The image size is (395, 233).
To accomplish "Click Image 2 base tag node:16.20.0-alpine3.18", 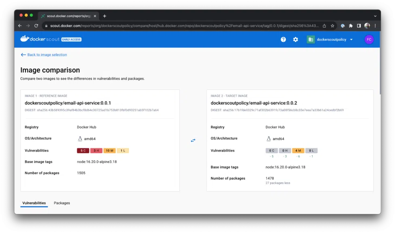I will click(x=285, y=167).
